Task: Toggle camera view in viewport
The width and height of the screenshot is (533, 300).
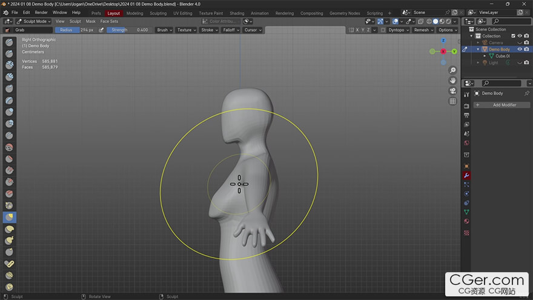Action: click(x=452, y=91)
